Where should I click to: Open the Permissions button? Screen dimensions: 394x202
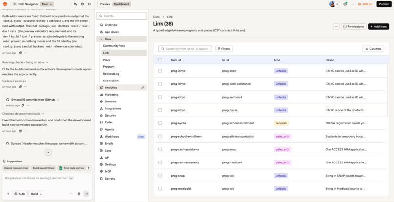click(353, 27)
